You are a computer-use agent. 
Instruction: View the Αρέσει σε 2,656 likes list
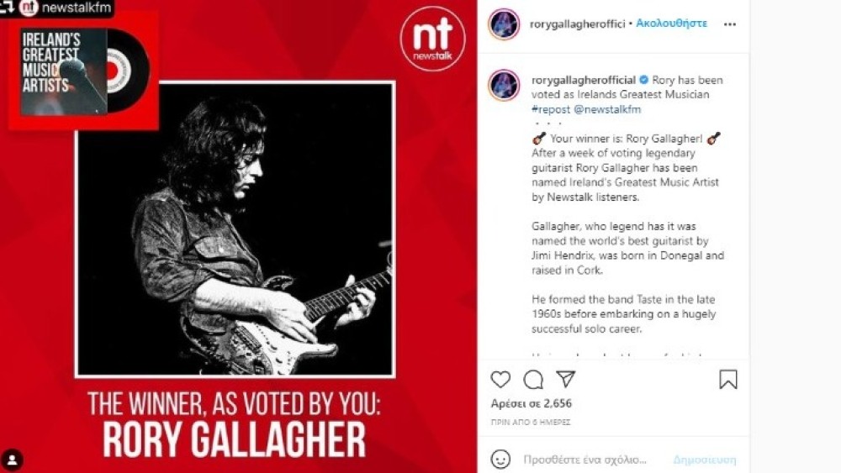click(x=531, y=403)
